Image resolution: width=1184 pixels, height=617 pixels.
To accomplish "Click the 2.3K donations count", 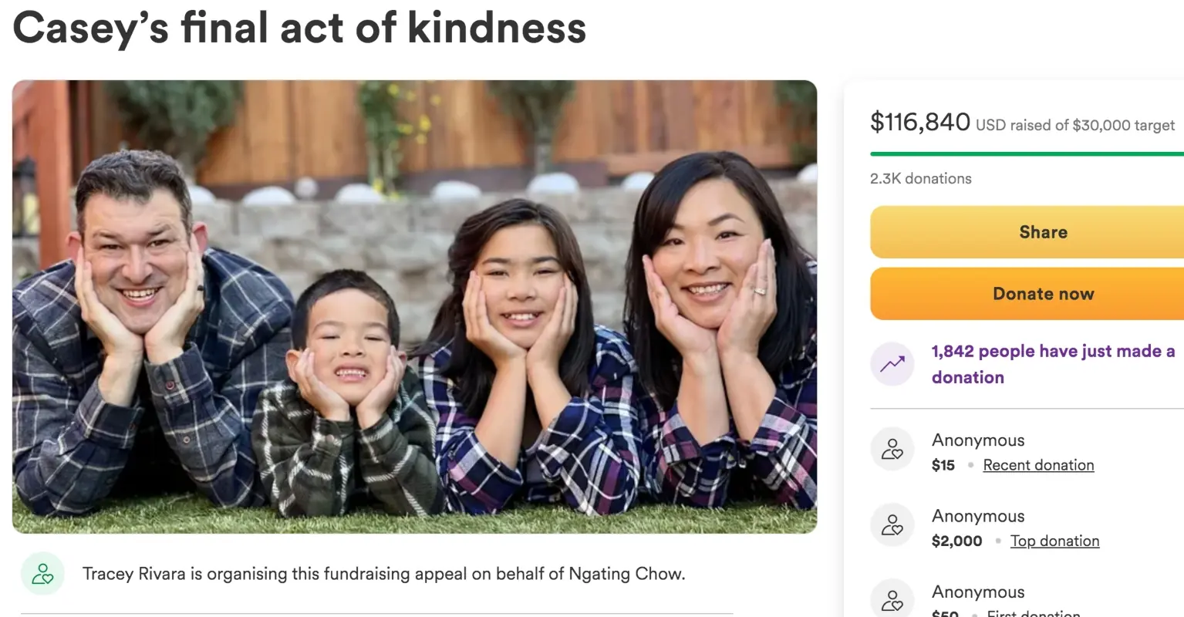I will tap(920, 178).
